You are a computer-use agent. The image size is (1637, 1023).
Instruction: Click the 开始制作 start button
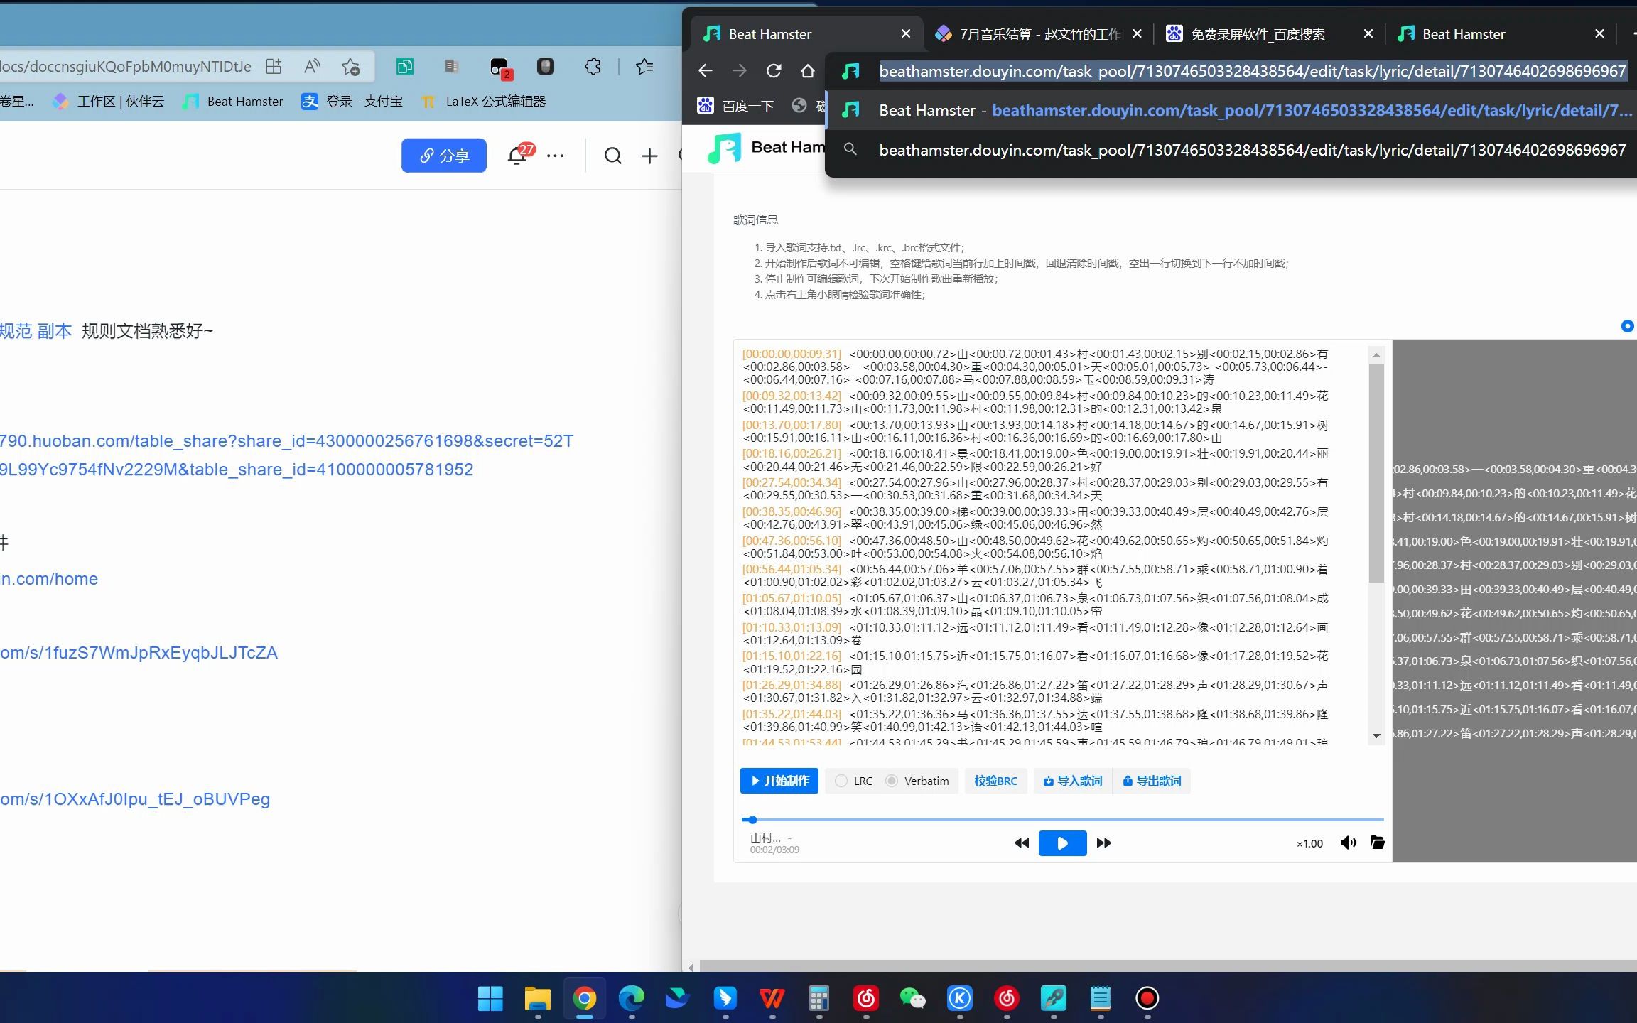pos(779,780)
